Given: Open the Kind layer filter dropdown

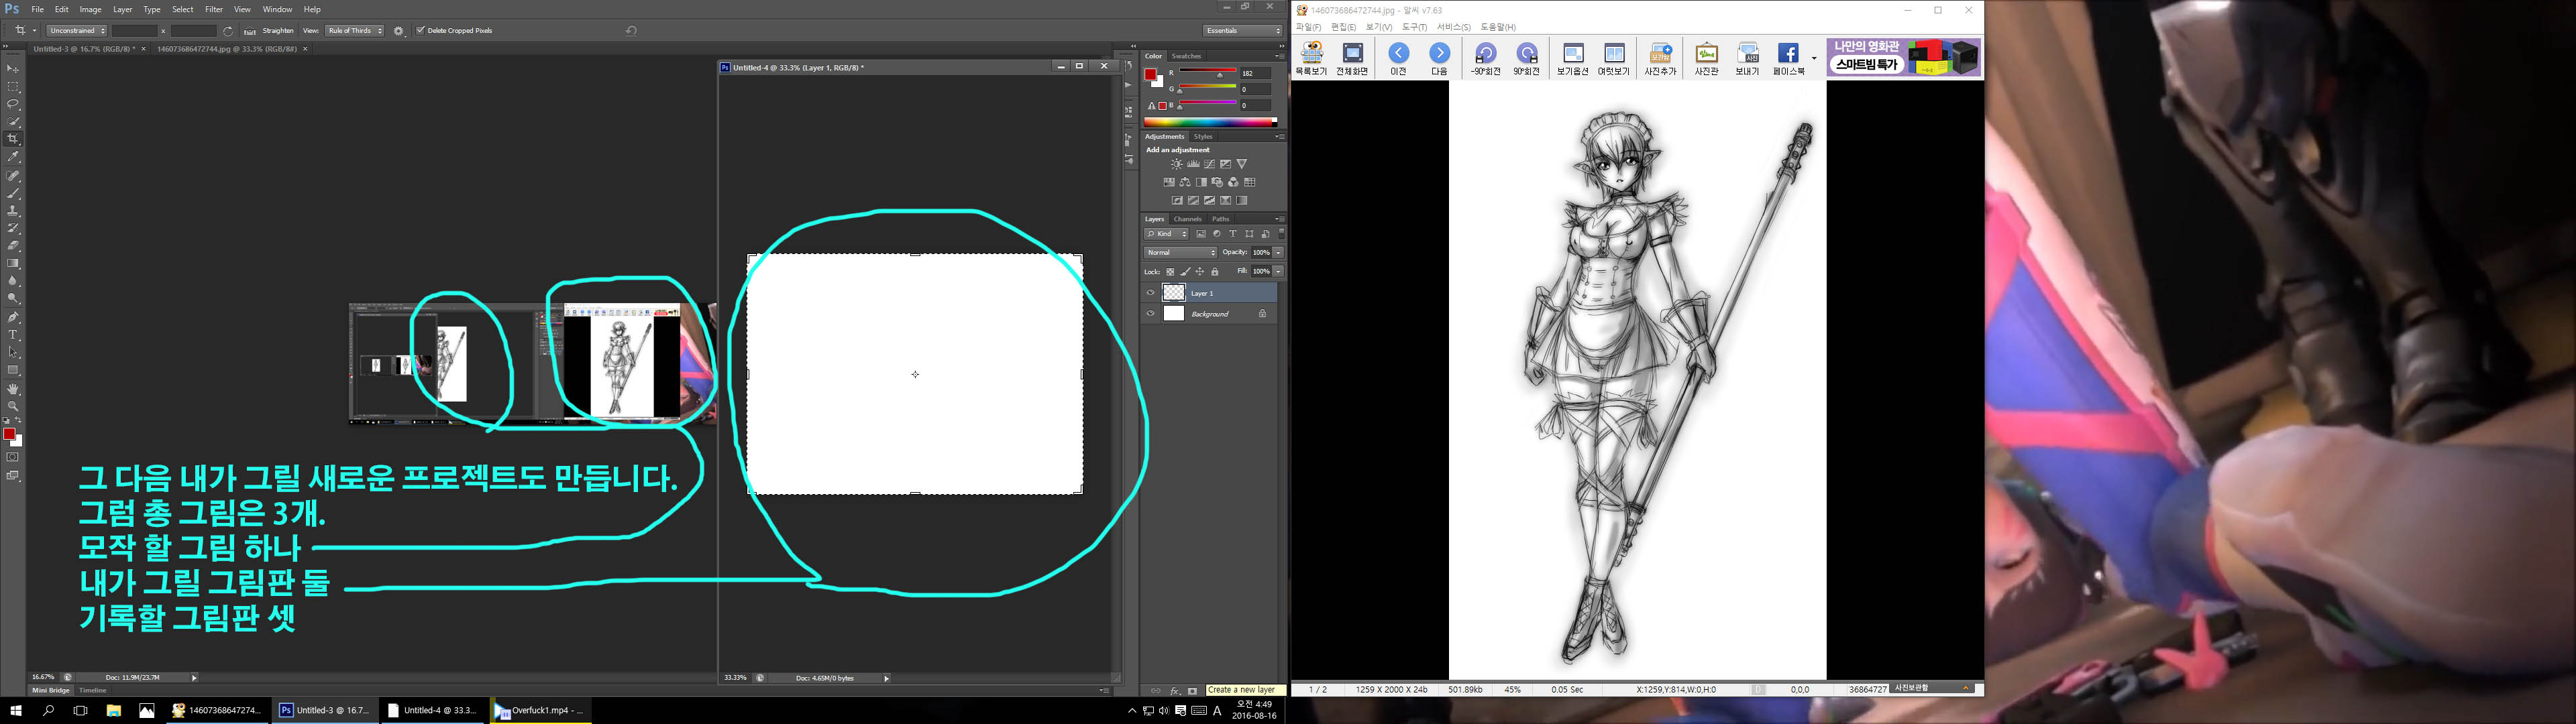Looking at the screenshot, I should (1167, 234).
